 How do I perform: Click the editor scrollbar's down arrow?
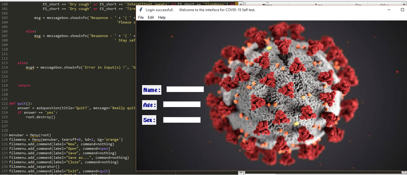(241, 172)
